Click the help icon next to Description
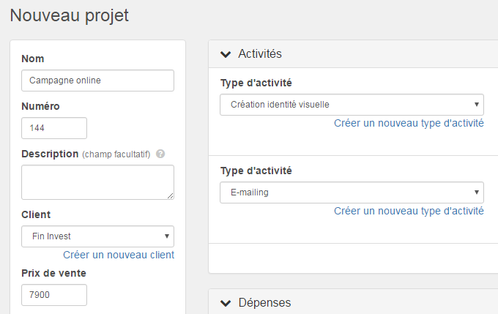498x314 pixels. coord(160,154)
